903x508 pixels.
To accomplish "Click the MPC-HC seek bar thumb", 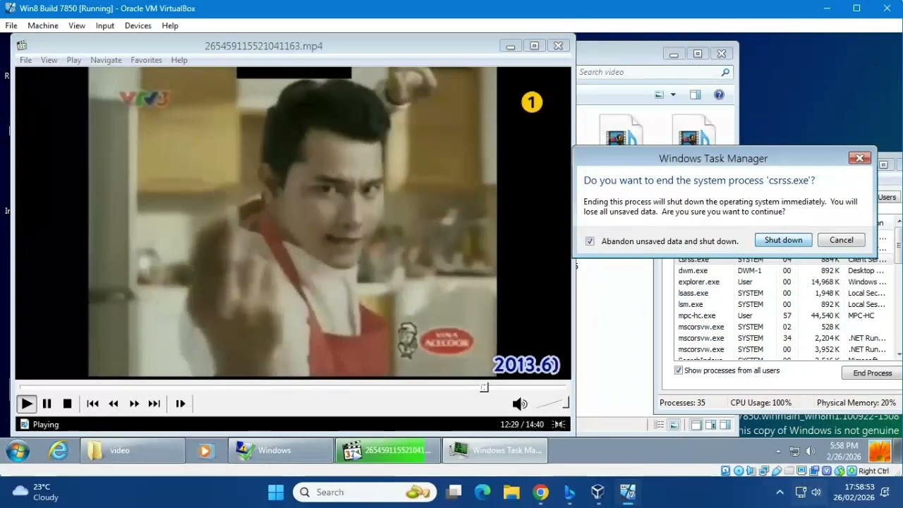I will click(484, 387).
